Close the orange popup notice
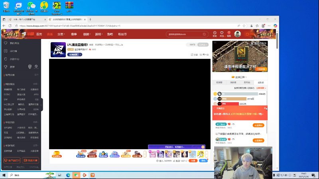Screen dimensions: 319x179 pos(265,108)
